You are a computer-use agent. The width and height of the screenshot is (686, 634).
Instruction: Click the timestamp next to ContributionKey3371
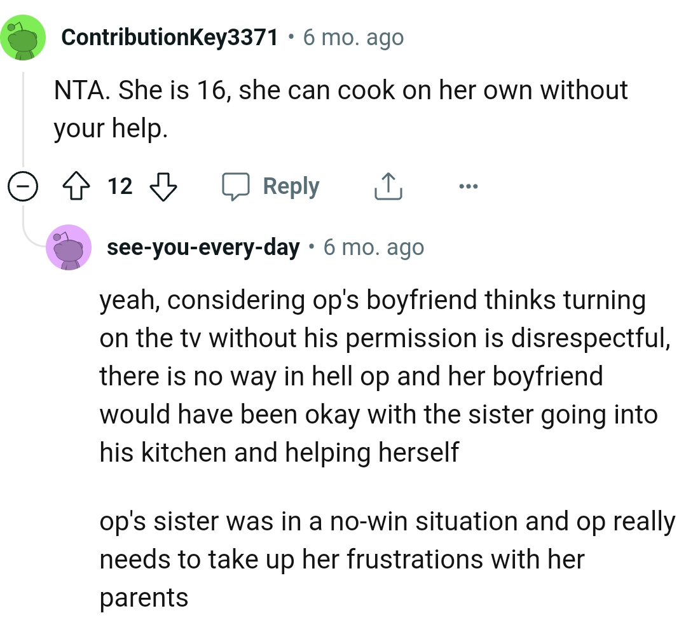pos(353,38)
